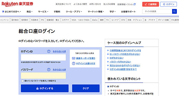Viewport: 179px width, 96px height.
Task: Select the 債券 category tab
Action: [102, 20]
